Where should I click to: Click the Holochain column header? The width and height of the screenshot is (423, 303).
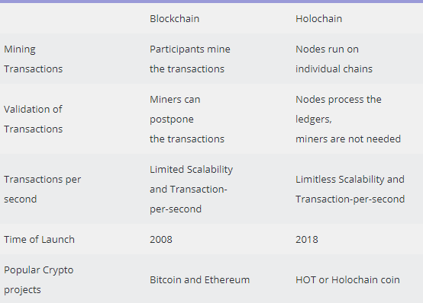(318, 18)
